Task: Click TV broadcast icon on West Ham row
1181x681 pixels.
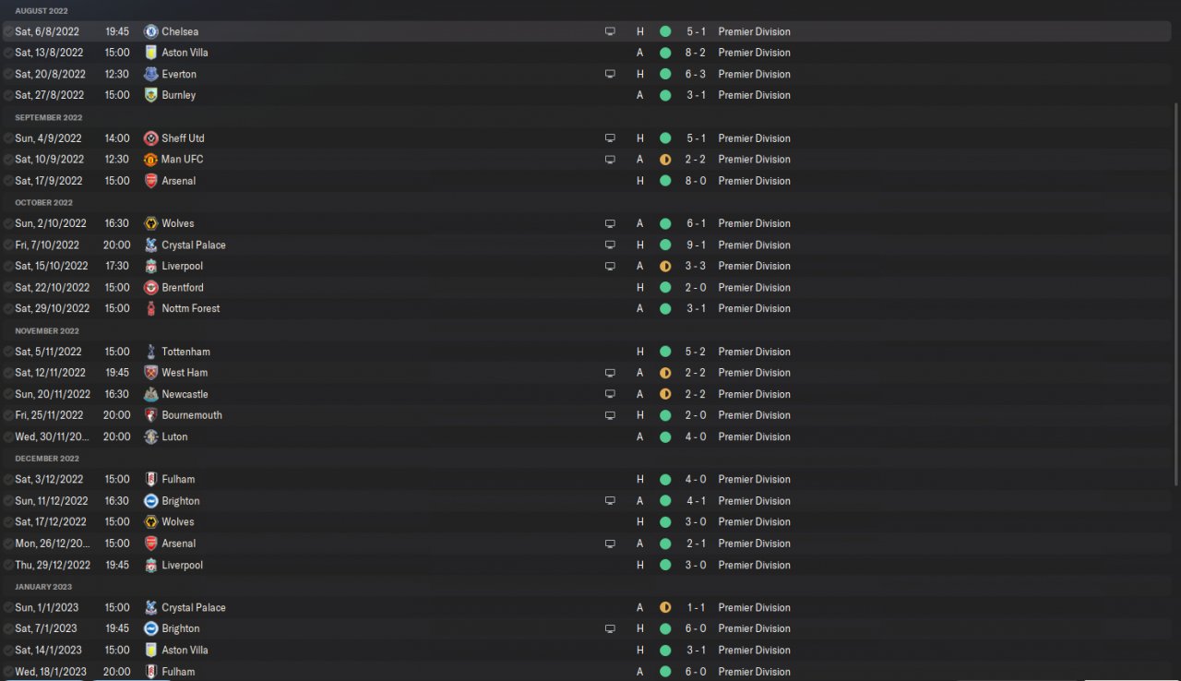Action: coord(610,373)
